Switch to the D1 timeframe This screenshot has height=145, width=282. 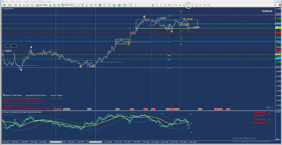(200, 5)
